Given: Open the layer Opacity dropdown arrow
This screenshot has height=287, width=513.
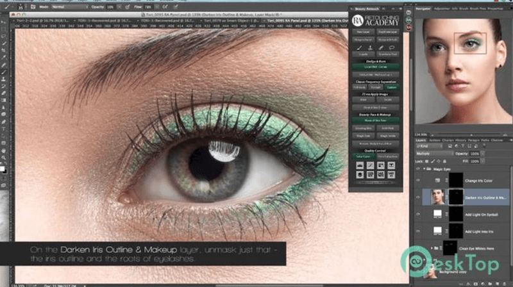Looking at the screenshot, I should [x=483, y=154].
